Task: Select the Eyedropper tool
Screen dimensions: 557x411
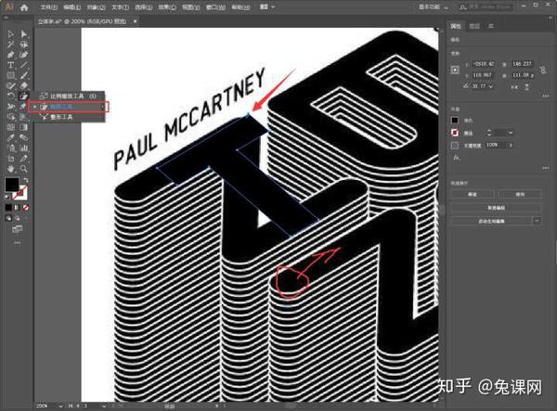Action: (10, 137)
